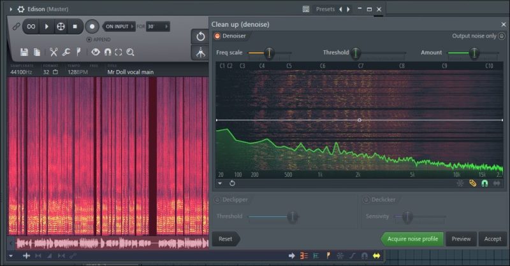Open the eye view menu
Image resolution: width=510 pixels, height=266 pixels.
tap(95, 52)
